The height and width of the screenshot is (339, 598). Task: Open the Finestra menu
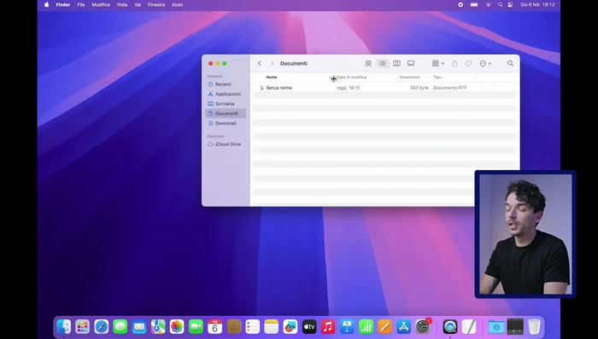tap(156, 5)
